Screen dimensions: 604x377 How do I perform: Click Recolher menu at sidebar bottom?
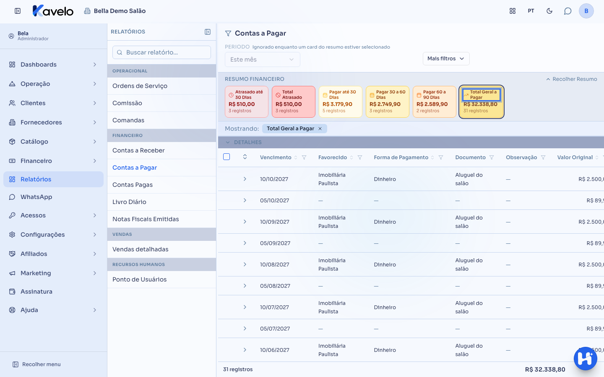[x=37, y=364]
